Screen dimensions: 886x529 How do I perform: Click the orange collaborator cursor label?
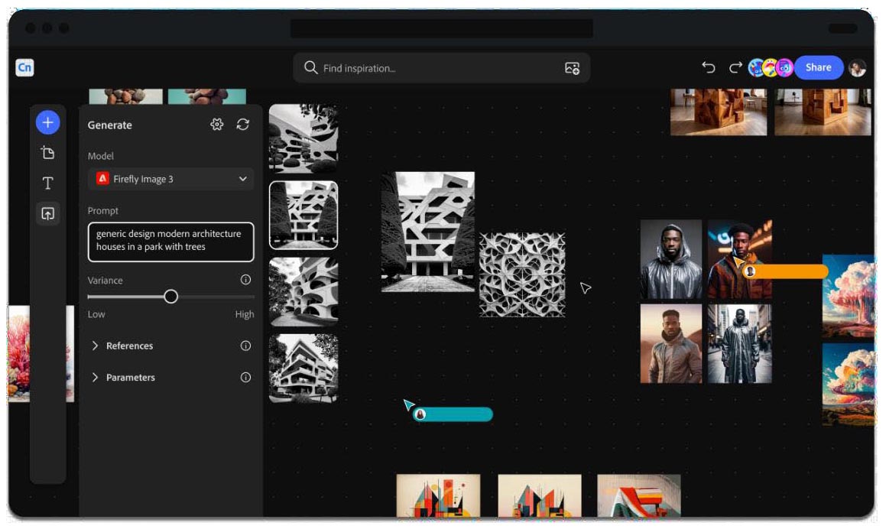pos(785,272)
